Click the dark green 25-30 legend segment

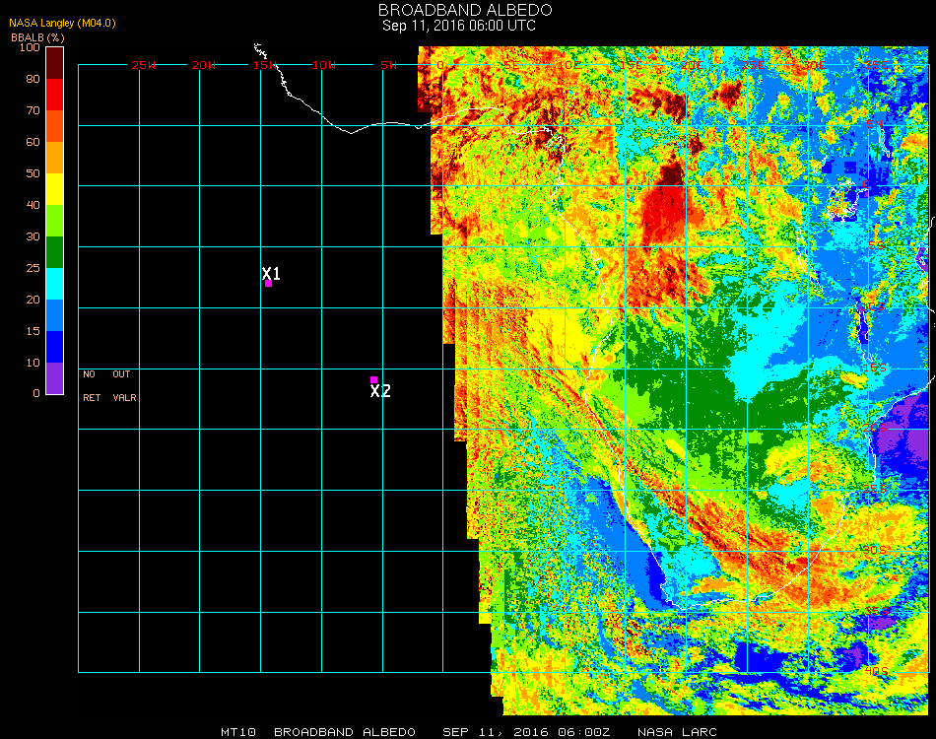[x=55, y=252]
